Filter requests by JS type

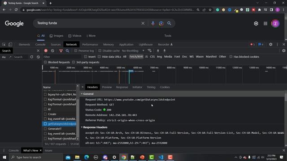147,57
